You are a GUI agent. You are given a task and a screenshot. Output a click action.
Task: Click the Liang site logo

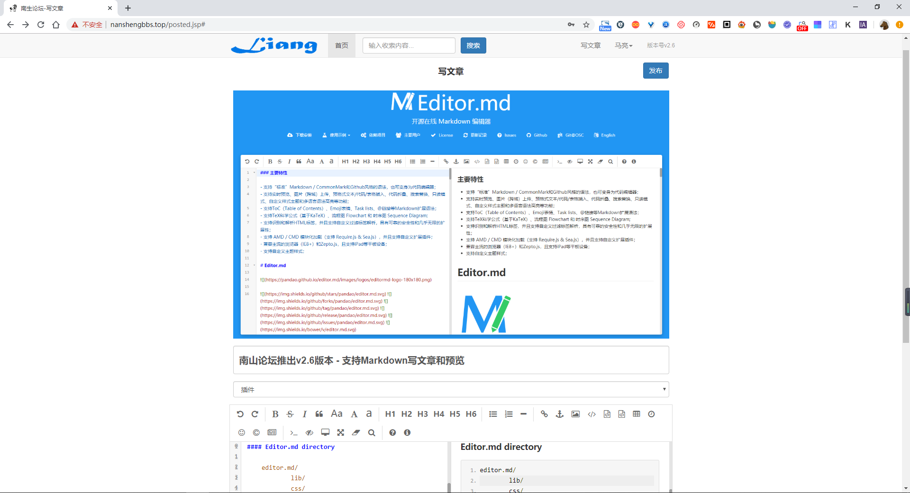coord(274,45)
